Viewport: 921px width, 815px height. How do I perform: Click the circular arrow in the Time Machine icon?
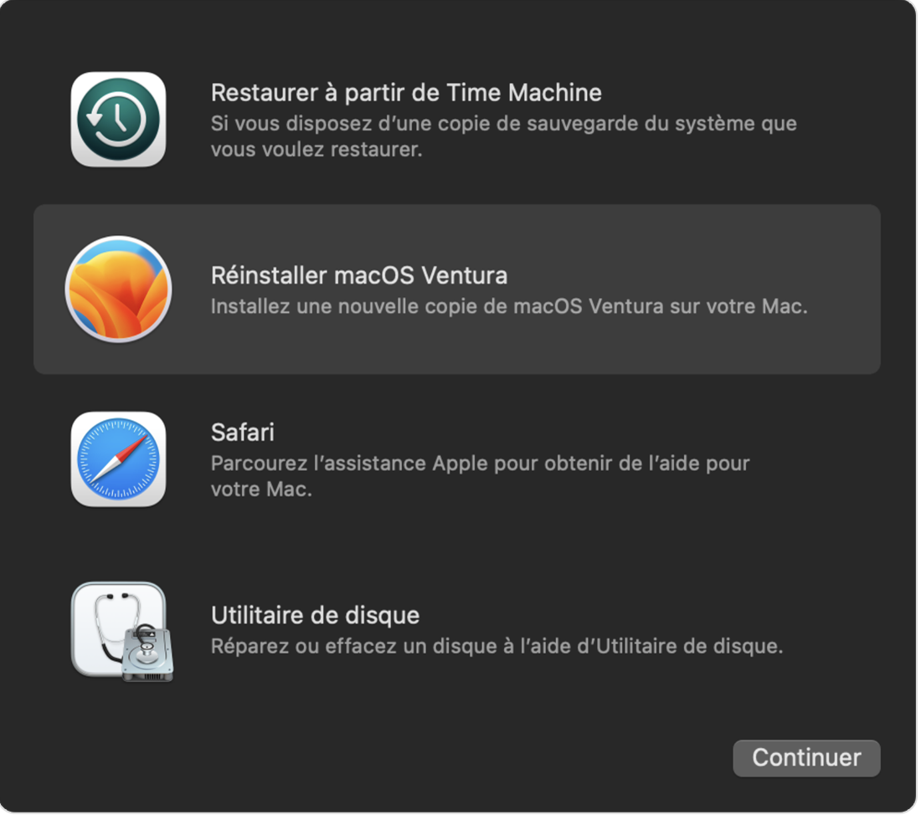click(117, 120)
